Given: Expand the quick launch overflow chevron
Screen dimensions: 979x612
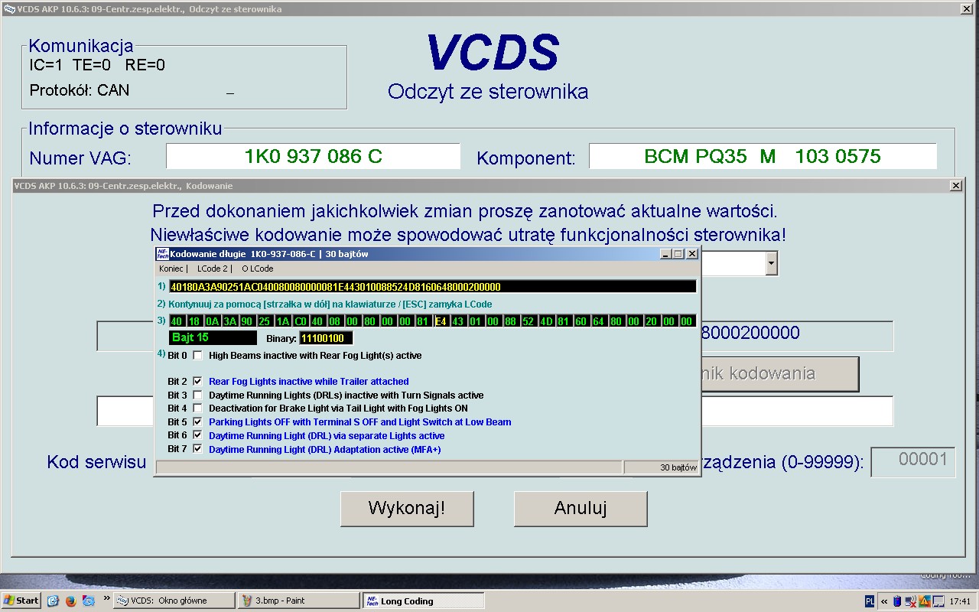Looking at the screenshot, I should coord(106,598).
